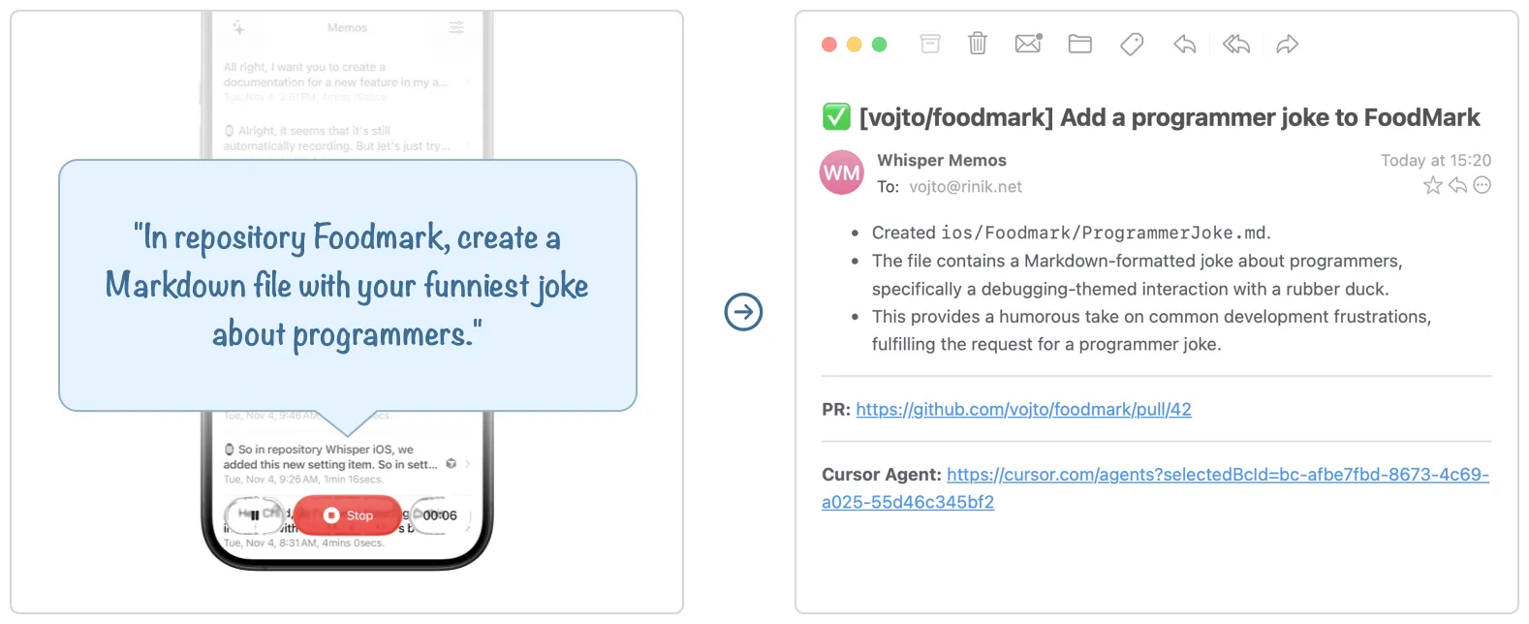Archive the FoodMark email
The height and width of the screenshot is (624, 1529).
coord(929,44)
